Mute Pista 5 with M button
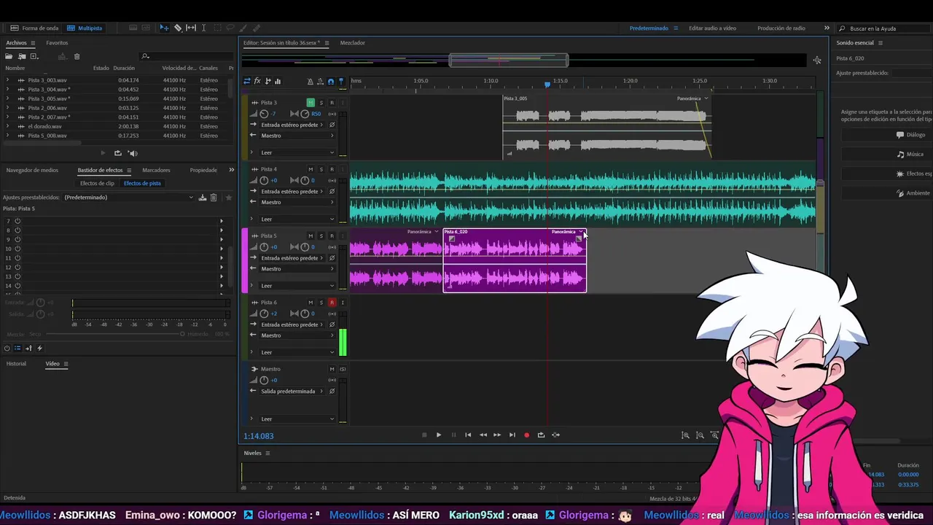Image resolution: width=933 pixels, height=525 pixels. 311,236
